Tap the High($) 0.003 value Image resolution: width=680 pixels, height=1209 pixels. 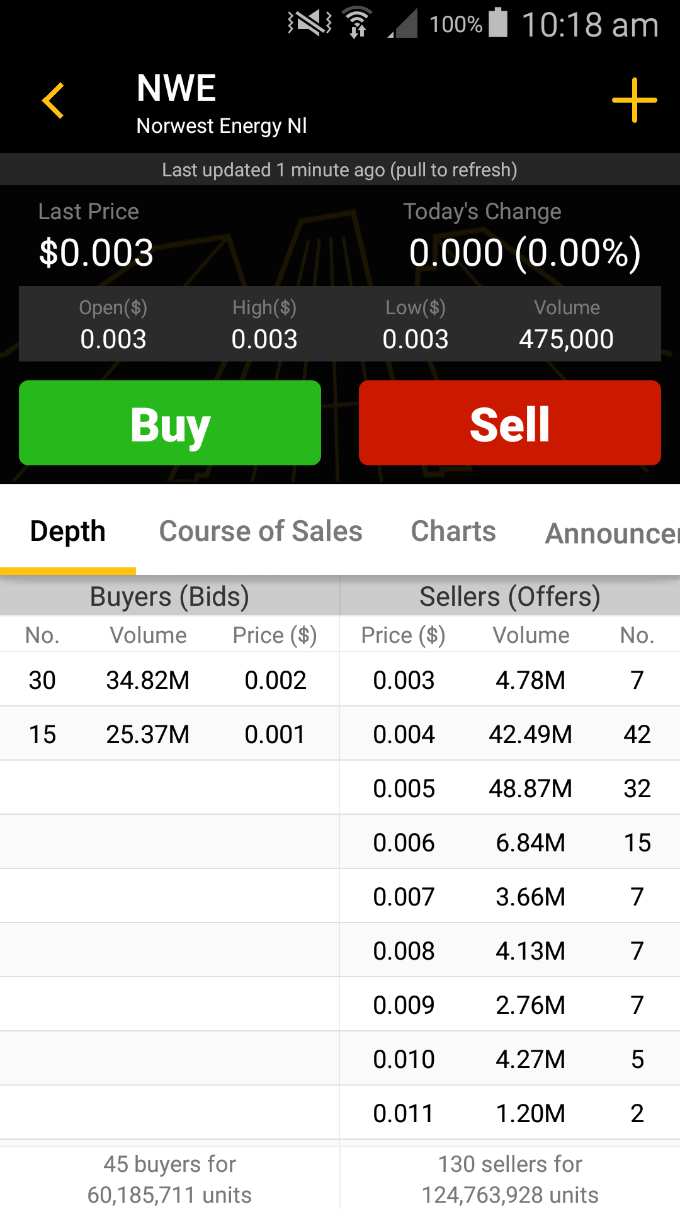click(x=264, y=339)
